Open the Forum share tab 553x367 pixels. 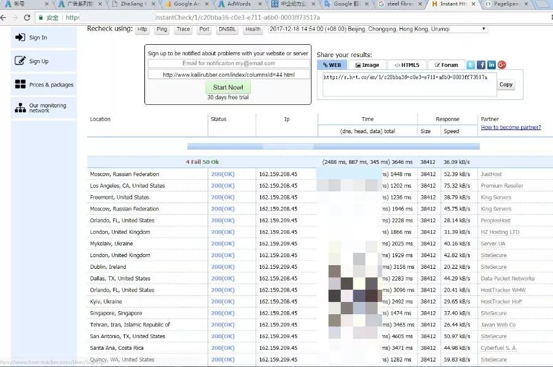(445, 65)
